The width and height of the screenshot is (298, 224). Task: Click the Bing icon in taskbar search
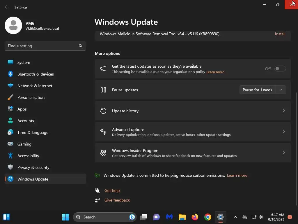pyautogui.click(x=132, y=217)
